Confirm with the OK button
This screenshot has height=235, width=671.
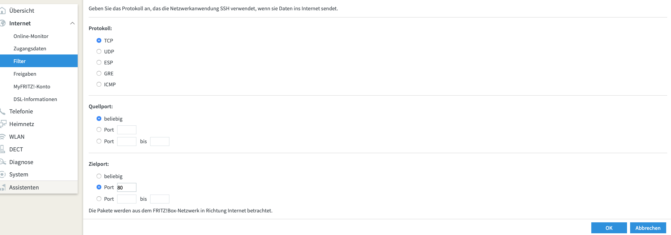click(609, 228)
